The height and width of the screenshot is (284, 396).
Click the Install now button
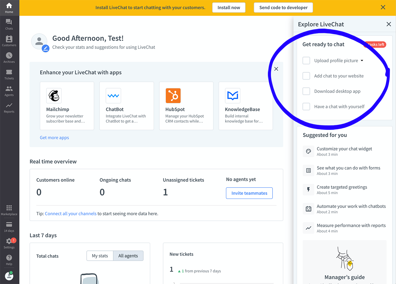229,8
